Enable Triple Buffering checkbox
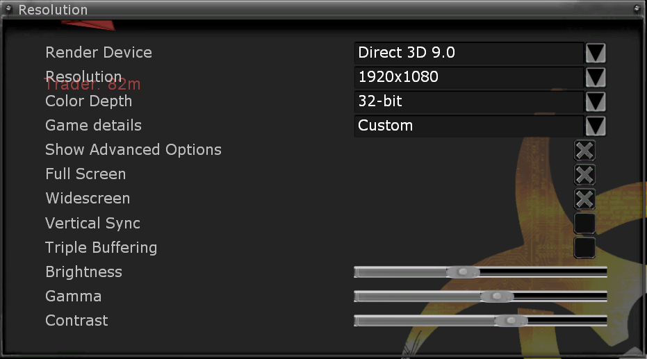The image size is (647, 359). pos(584,247)
